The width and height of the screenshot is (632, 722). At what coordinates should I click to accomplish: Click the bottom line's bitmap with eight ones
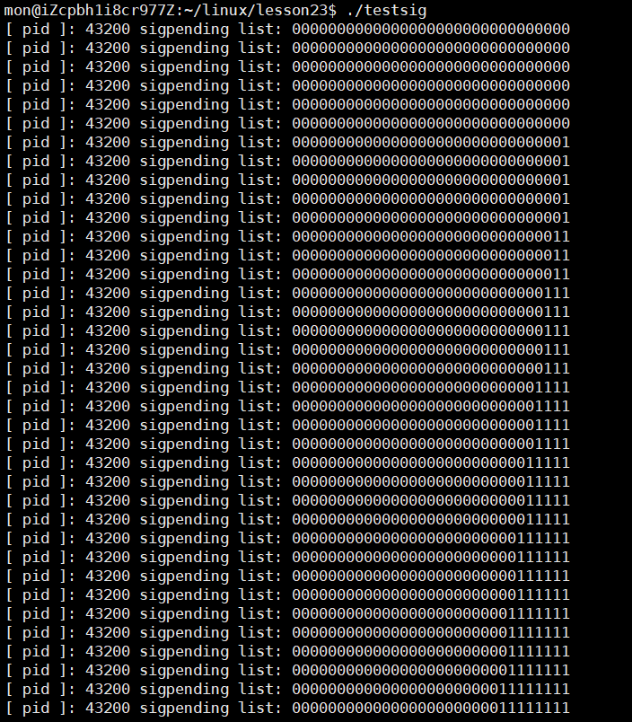point(431,709)
